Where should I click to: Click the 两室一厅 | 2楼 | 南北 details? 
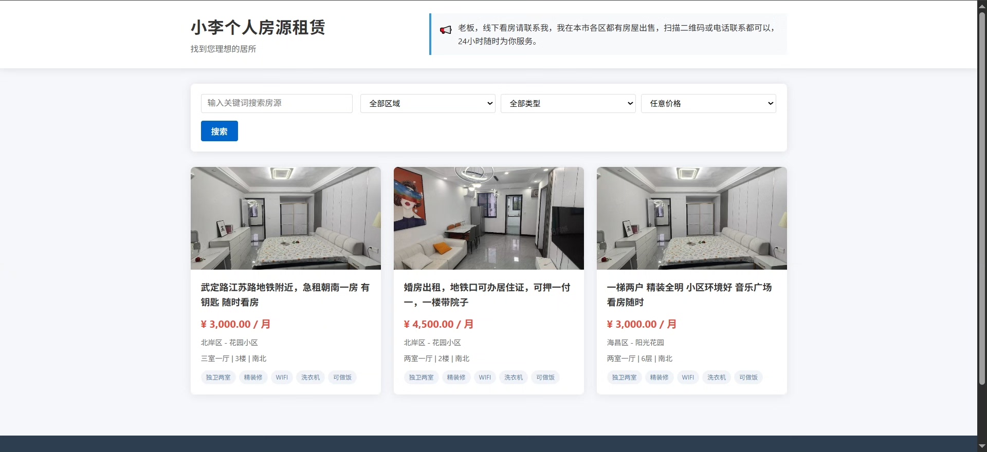(x=436, y=359)
